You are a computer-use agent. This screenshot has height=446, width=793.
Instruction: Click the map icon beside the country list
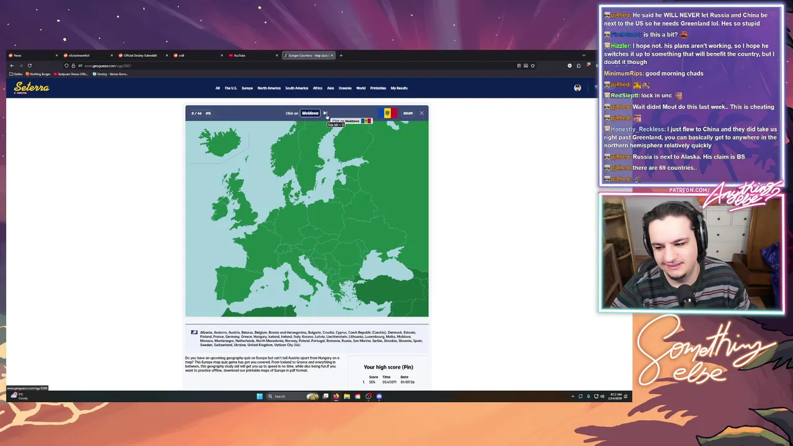[194, 333]
